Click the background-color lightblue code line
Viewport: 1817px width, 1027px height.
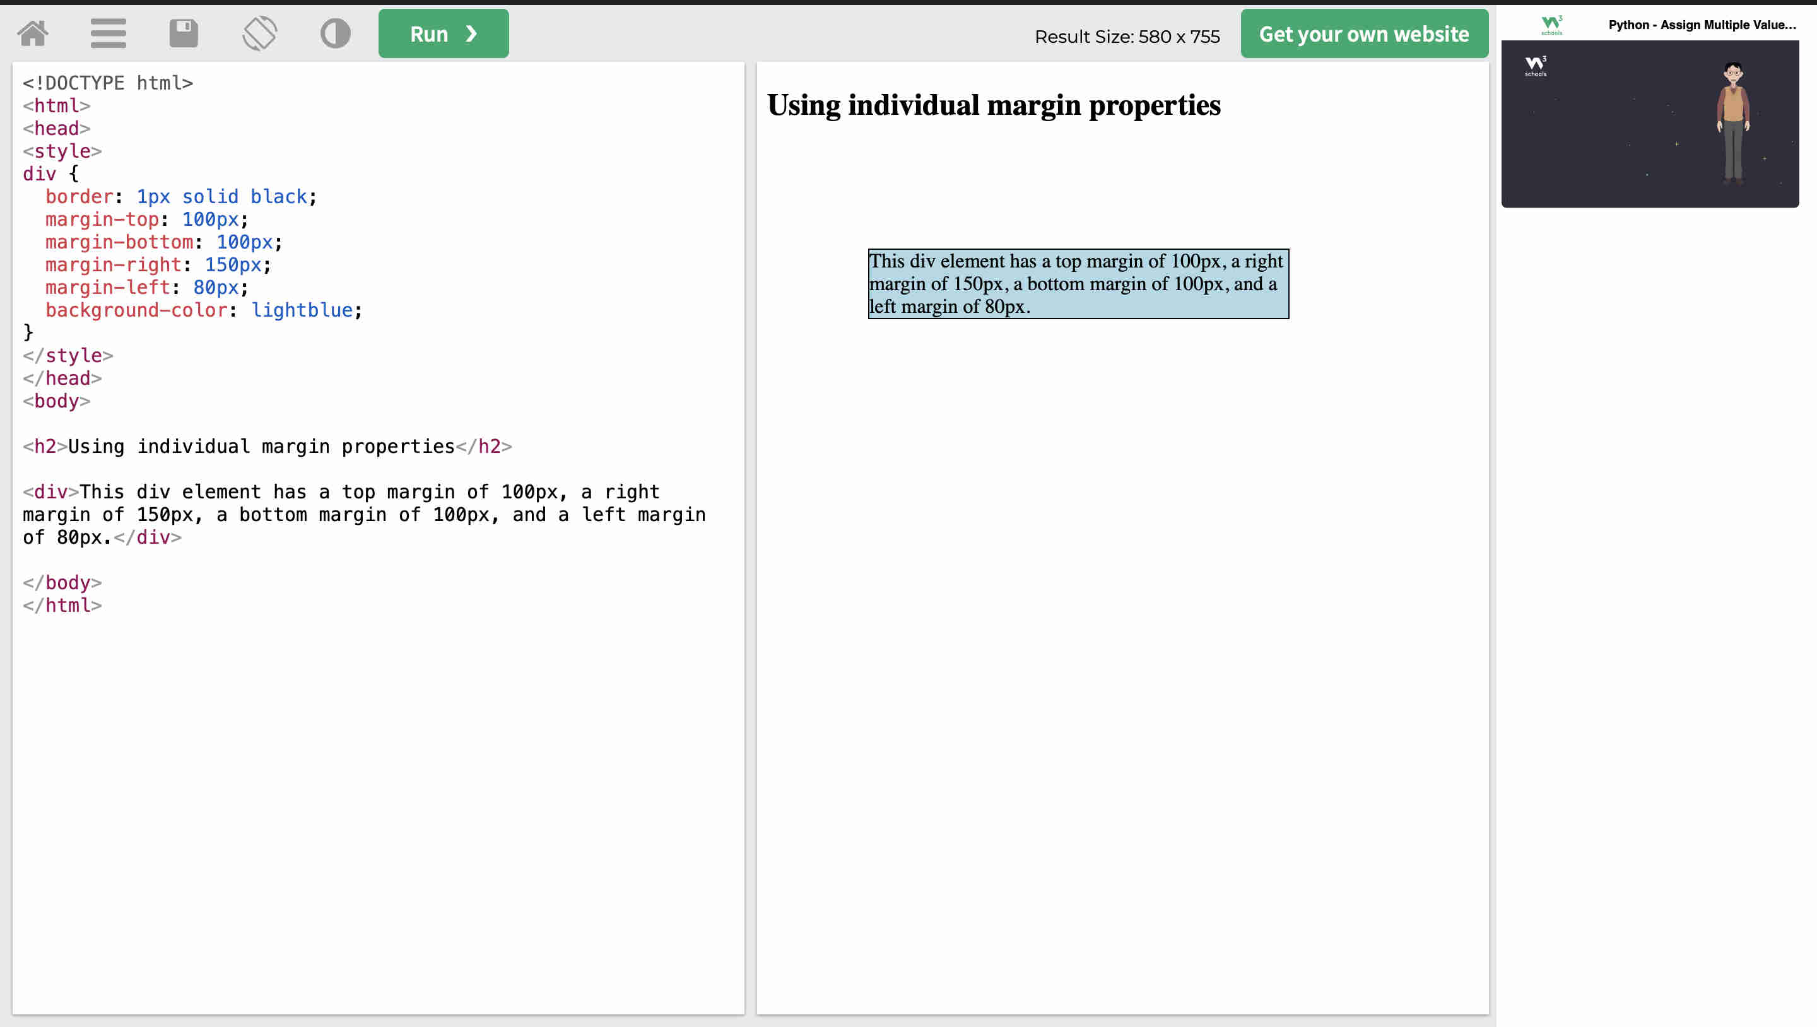tap(203, 310)
